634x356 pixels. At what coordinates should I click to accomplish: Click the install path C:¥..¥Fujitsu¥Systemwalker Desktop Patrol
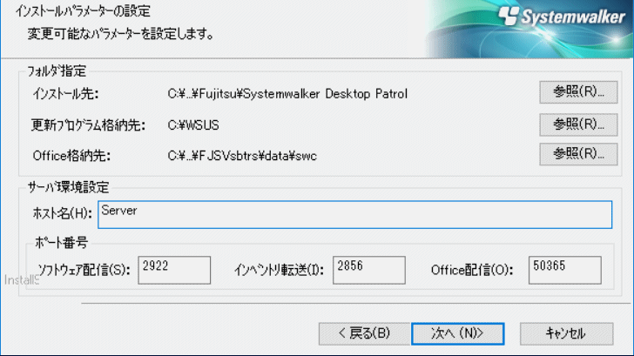click(x=287, y=94)
